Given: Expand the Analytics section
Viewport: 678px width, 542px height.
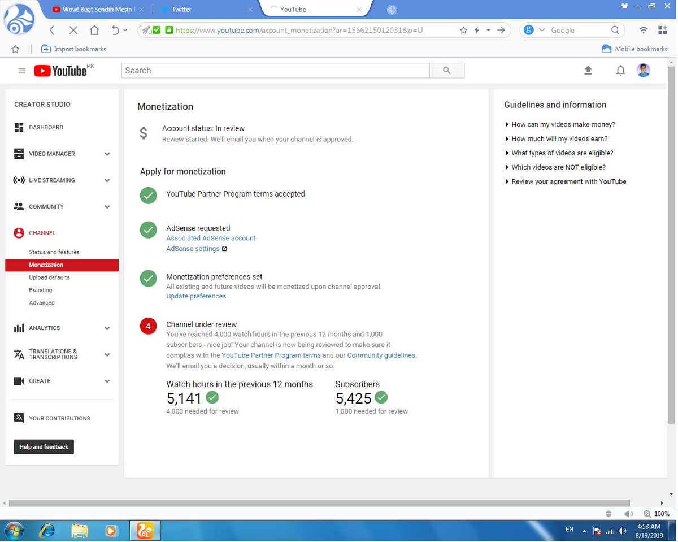Looking at the screenshot, I should click(107, 328).
